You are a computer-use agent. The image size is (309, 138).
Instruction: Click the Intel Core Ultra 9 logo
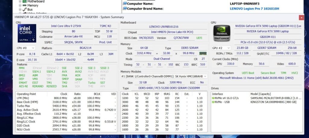coord(27,33)
